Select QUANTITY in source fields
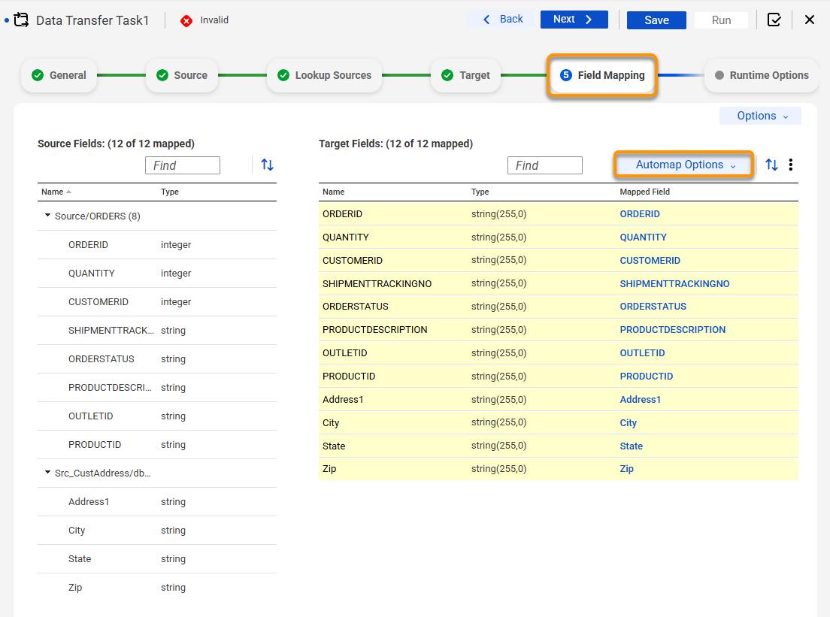The height and width of the screenshot is (617, 830). click(x=157, y=273)
